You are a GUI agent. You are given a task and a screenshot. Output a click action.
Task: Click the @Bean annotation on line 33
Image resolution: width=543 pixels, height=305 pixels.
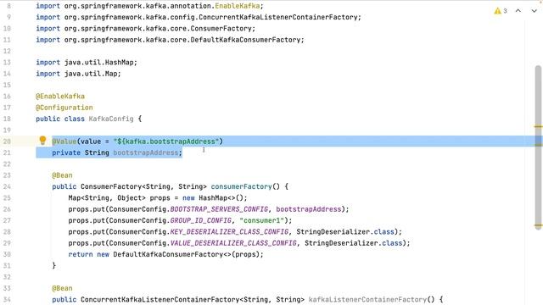click(62, 288)
